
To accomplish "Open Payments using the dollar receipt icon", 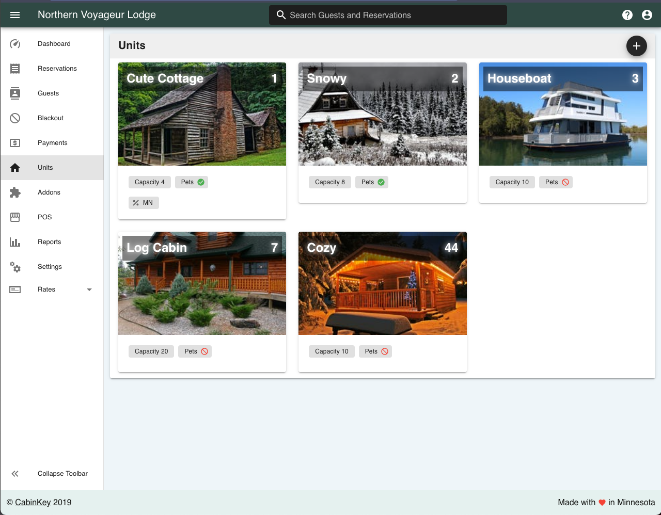I will coord(15,142).
